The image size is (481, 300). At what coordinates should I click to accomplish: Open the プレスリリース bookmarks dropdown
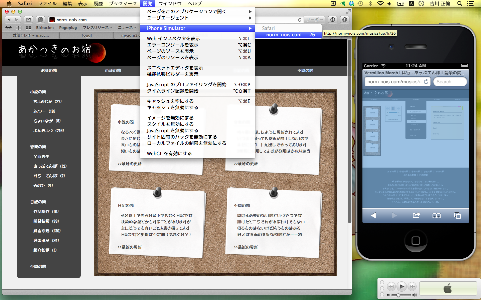(97, 28)
